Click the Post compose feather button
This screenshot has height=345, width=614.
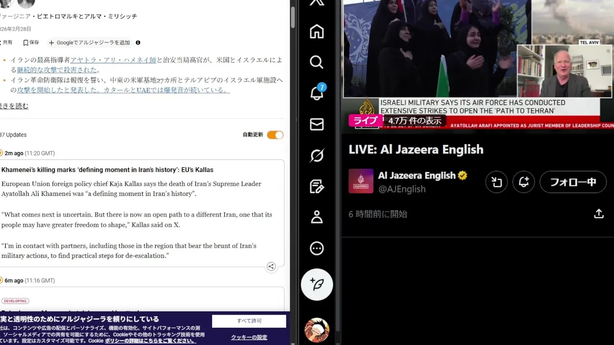pyautogui.click(x=317, y=285)
